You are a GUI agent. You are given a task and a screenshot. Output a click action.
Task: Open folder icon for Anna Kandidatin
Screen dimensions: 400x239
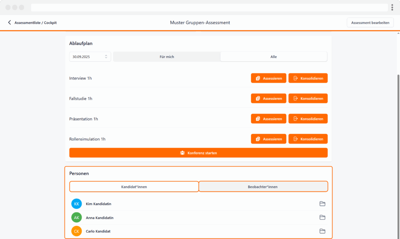322,218
